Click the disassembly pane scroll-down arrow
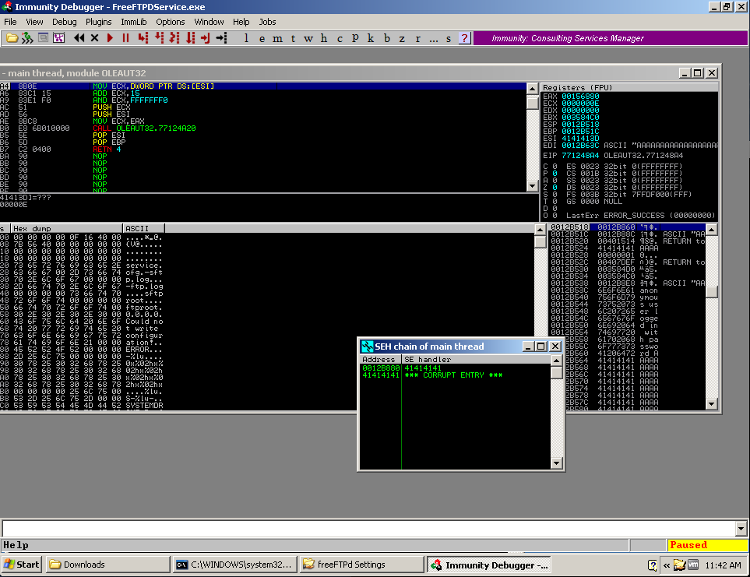Screen dimensions: 750x577 click(x=533, y=186)
